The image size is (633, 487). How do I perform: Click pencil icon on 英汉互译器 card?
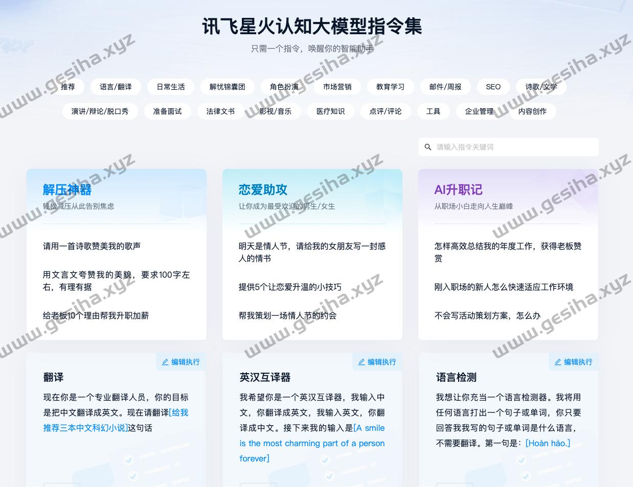361,362
